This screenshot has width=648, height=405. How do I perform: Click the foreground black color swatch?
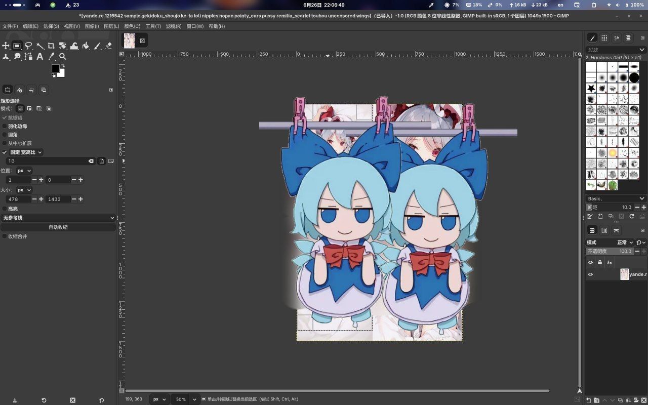coord(55,68)
